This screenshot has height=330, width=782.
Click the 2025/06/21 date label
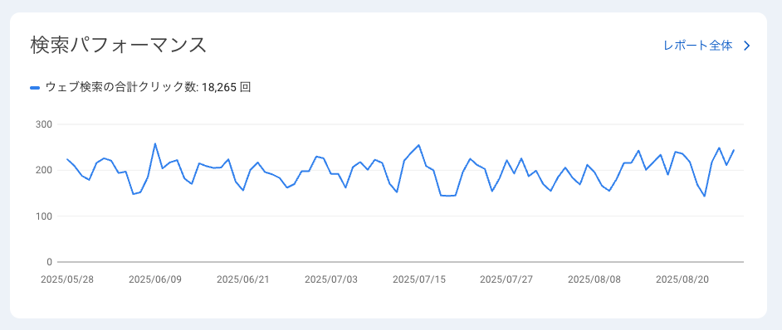(243, 279)
